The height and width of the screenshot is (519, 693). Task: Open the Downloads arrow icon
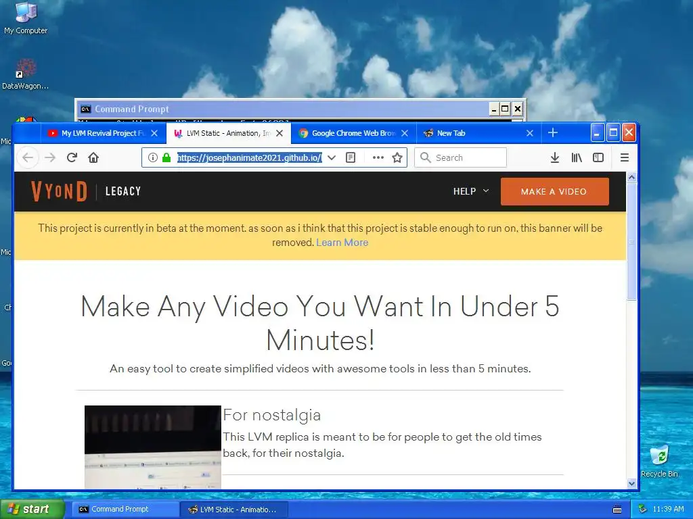coord(555,157)
